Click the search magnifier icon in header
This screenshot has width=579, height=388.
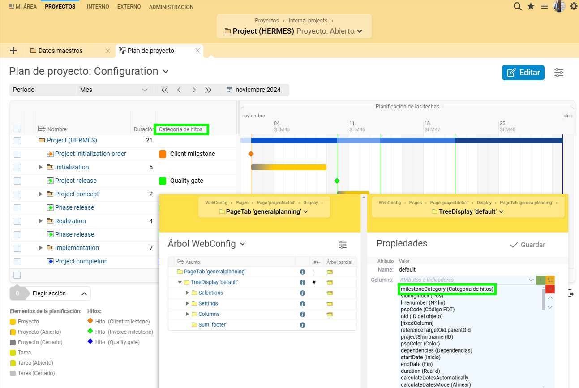click(517, 6)
